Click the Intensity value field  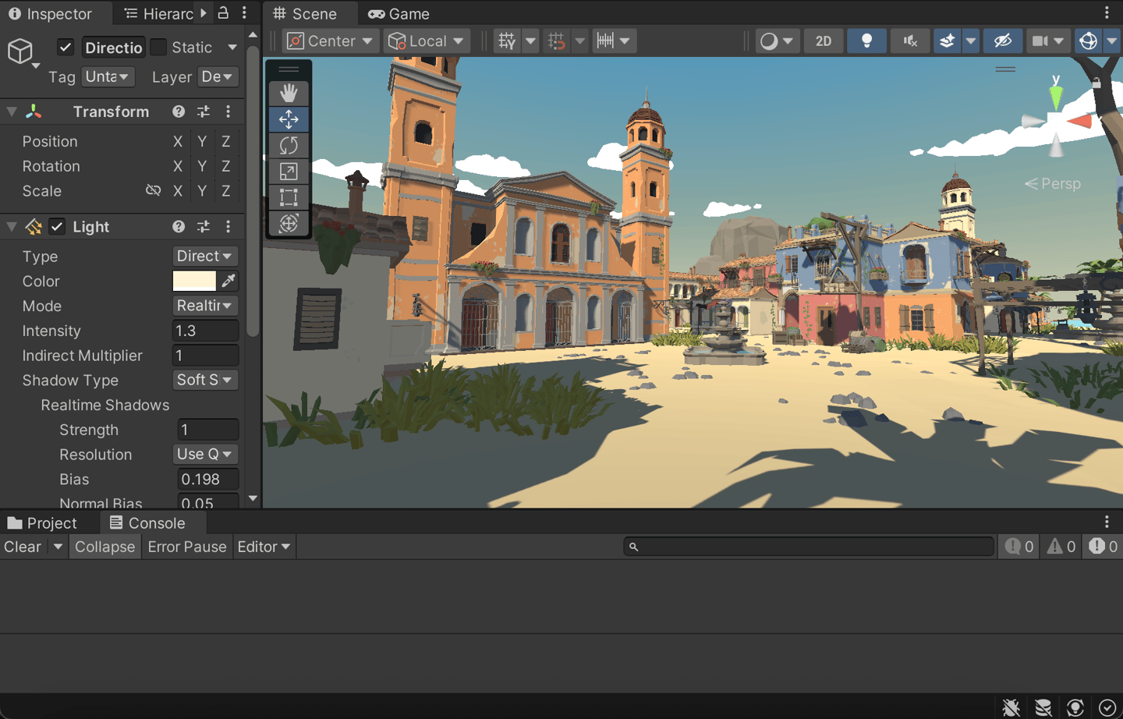(205, 331)
